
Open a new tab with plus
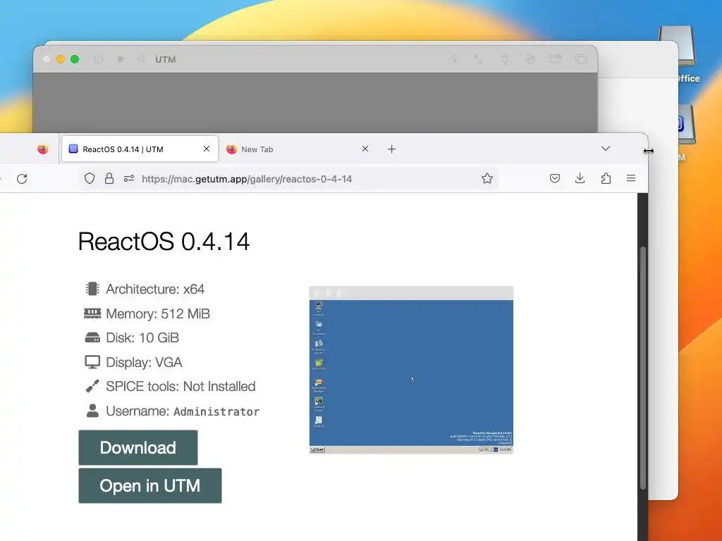tap(391, 149)
